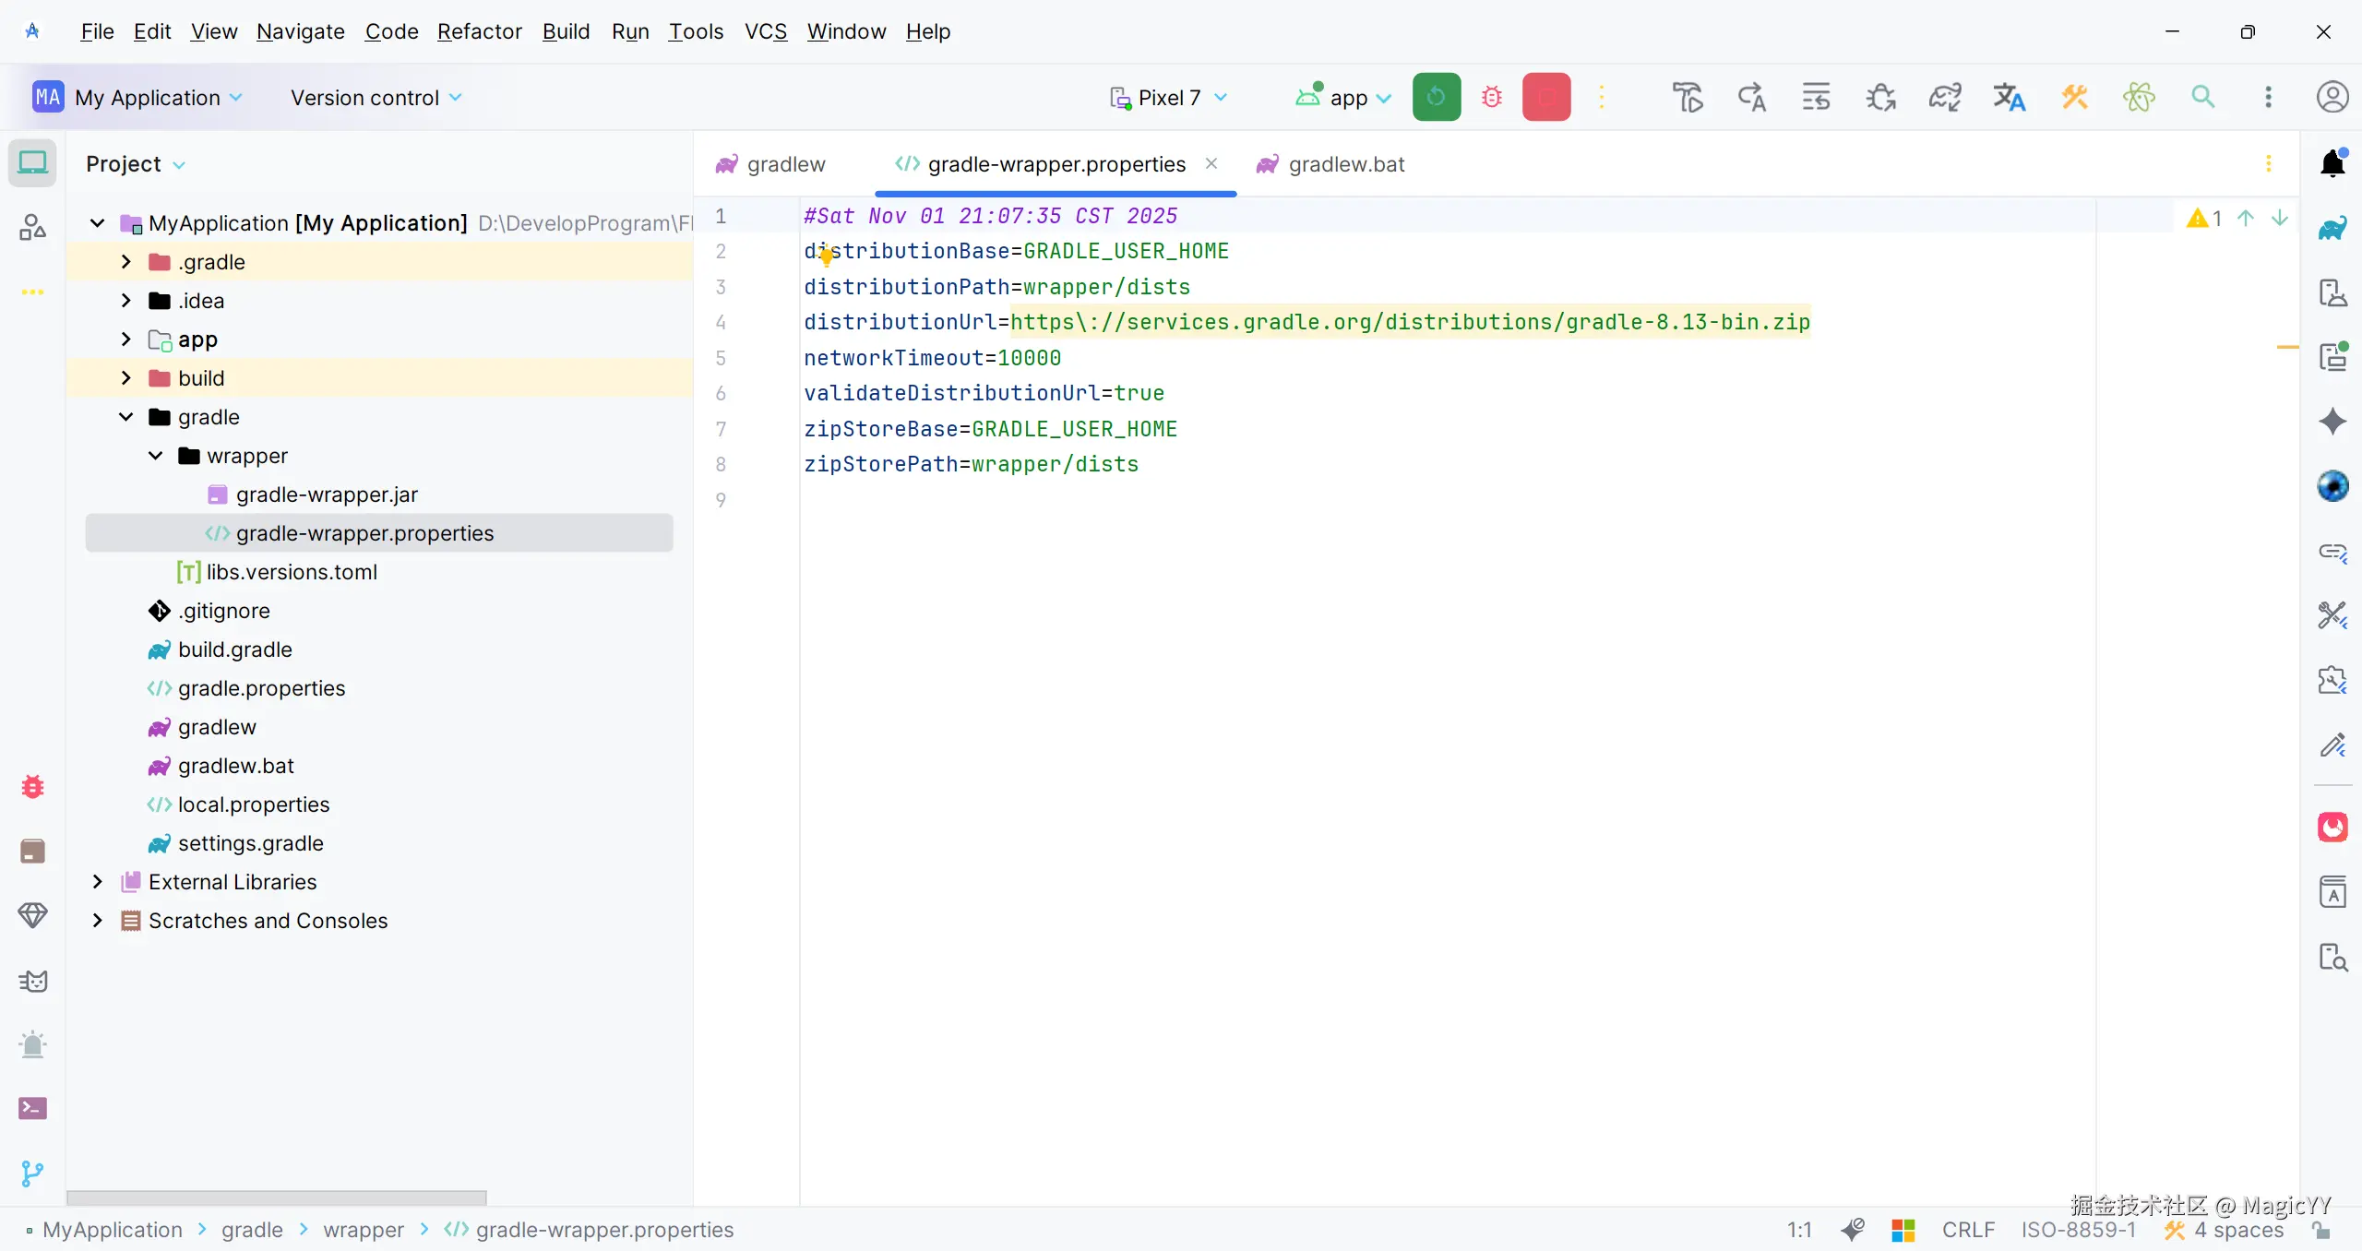
Task: Click the project tree horizontal scrollbar
Action: [x=276, y=1197]
